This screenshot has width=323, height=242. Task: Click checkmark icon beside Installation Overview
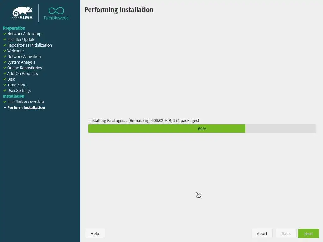5,102
